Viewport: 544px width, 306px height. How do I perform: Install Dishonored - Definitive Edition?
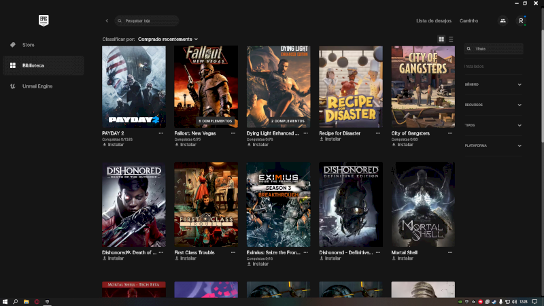pos(330,258)
